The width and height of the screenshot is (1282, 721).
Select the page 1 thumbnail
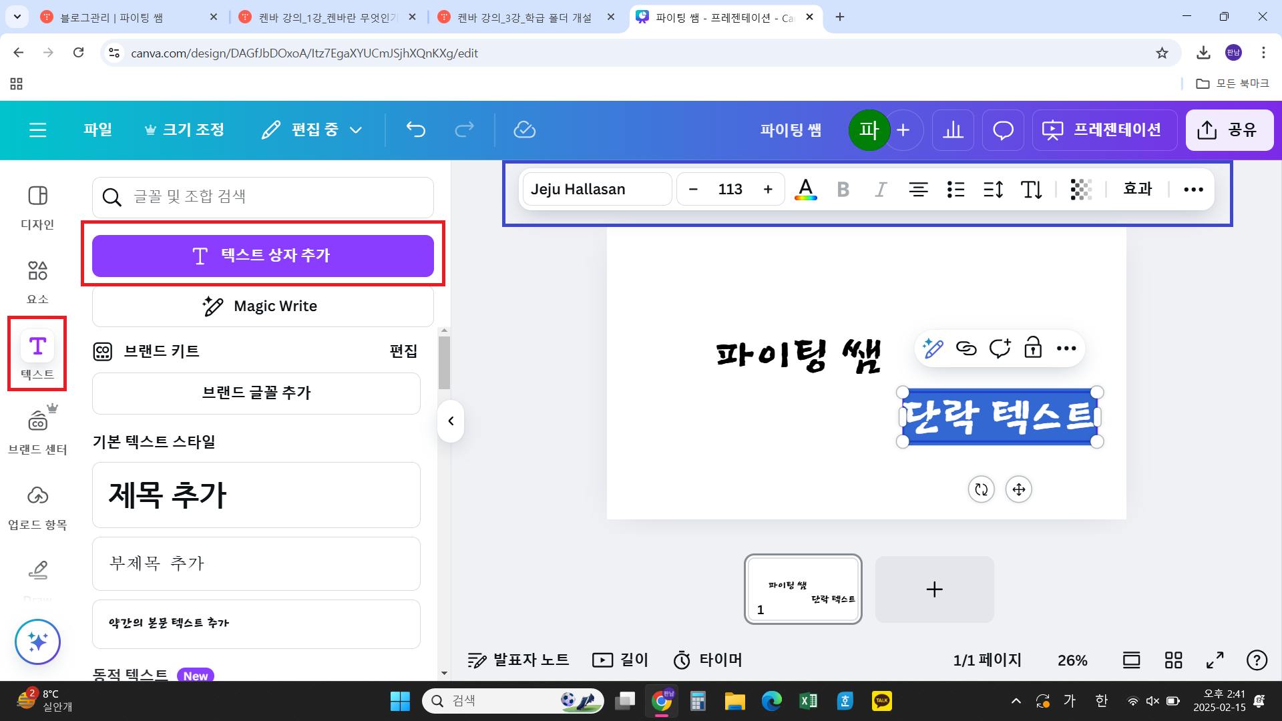[803, 589]
